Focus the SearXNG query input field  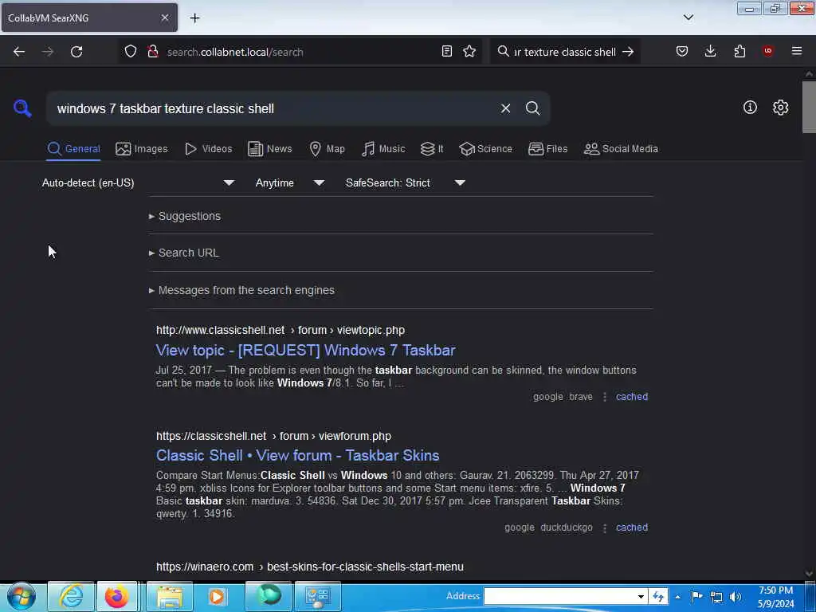point(273,108)
